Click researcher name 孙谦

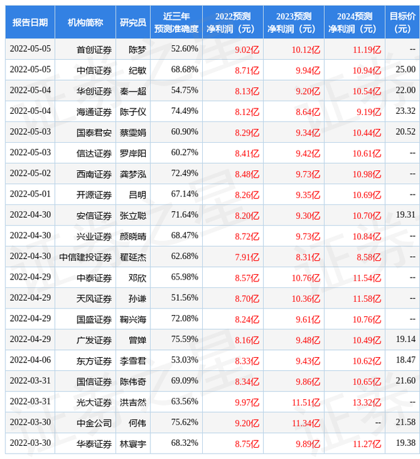[x=137, y=299]
